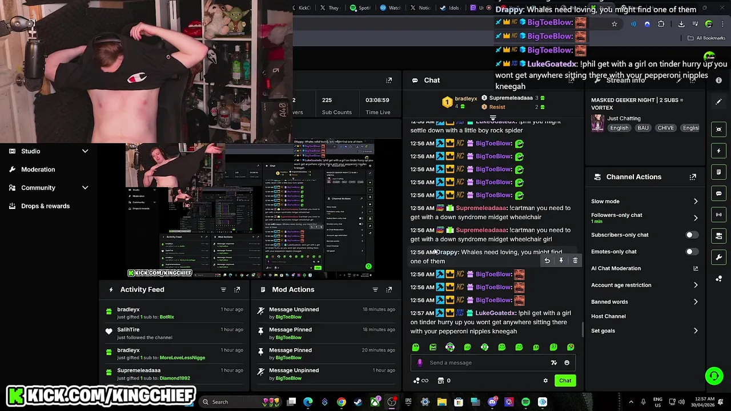
Task: Open AI Chat Moderation external link
Action: click(x=696, y=268)
